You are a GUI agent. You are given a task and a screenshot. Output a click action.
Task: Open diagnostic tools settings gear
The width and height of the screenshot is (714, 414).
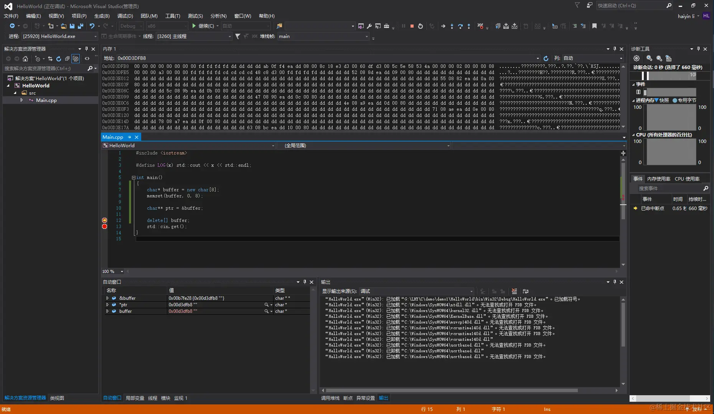click(x=636, y=58)
